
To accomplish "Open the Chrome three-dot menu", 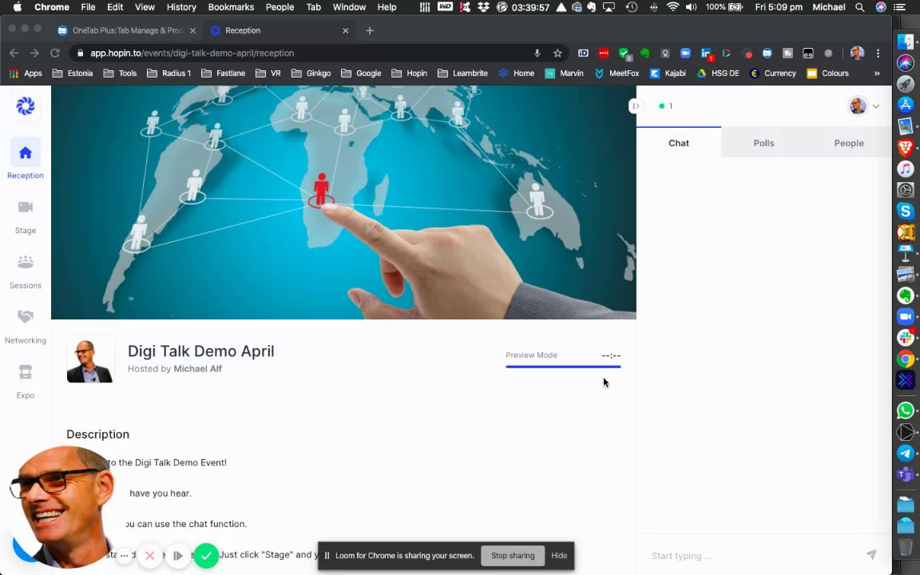I will (878, 53).
